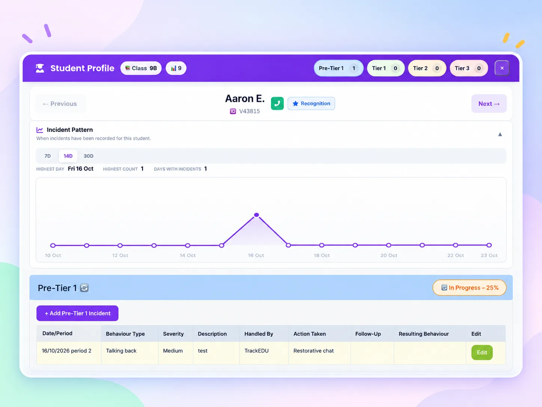Click the purple ID badge icon
Screen dimensions: 542x407
[x=233, y=111]
